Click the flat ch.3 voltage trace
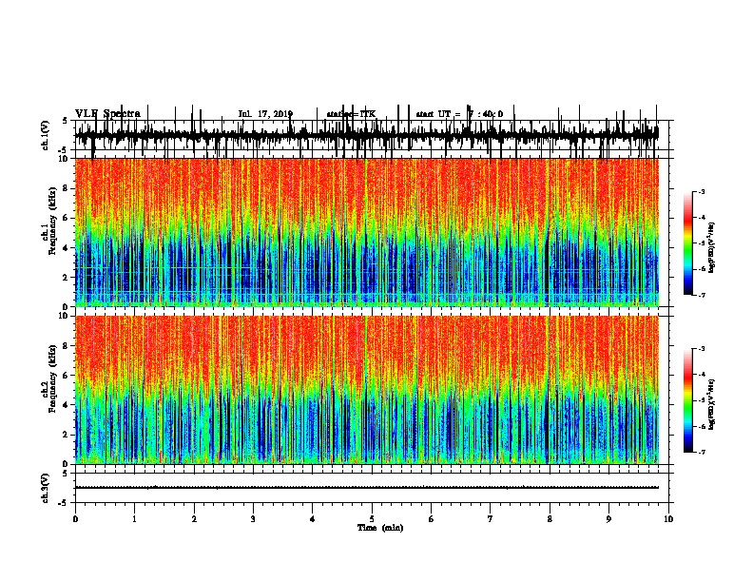 [x=367, y=488]
